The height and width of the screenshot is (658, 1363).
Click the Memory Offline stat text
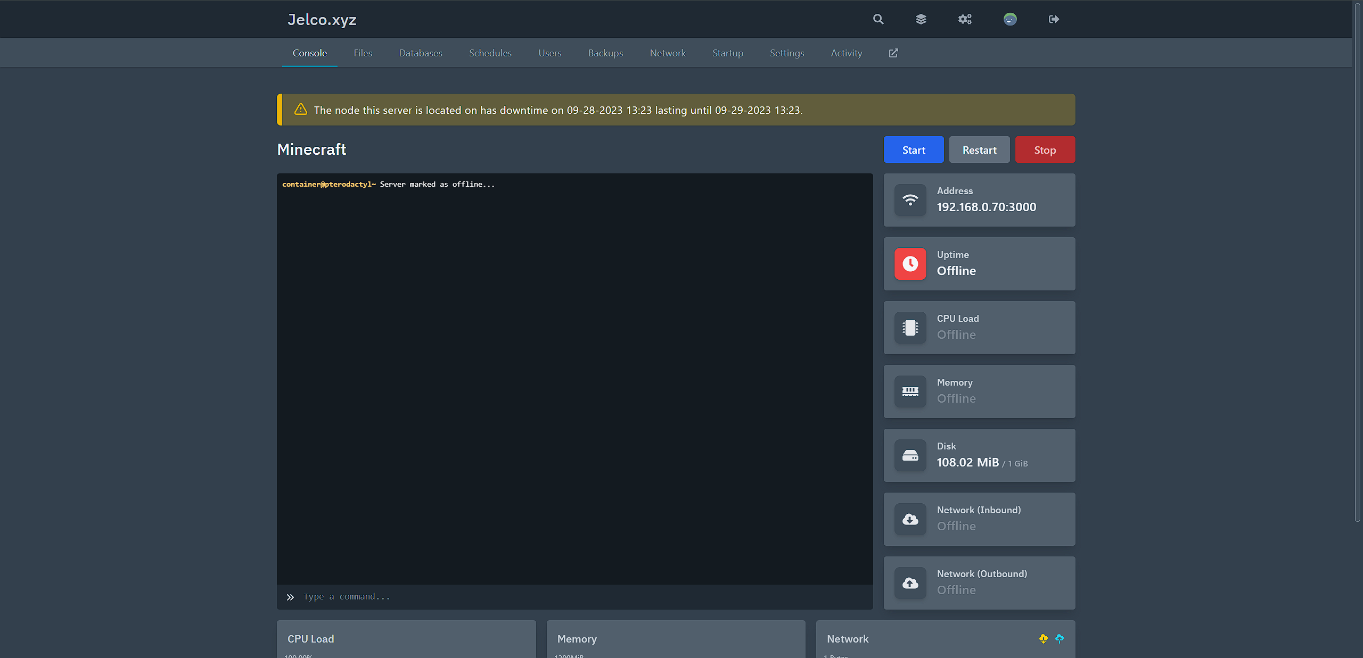tap(956, 398)
